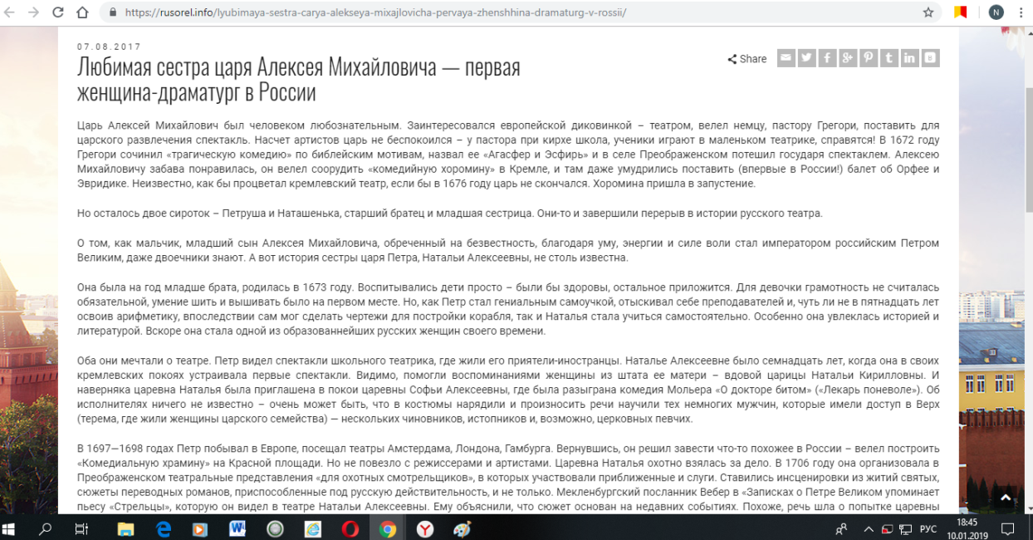Switch to Google Chrome taskbar icon
Viewport: 1033px width, 540px height.
pyautogui.click(x=387, y=528)
